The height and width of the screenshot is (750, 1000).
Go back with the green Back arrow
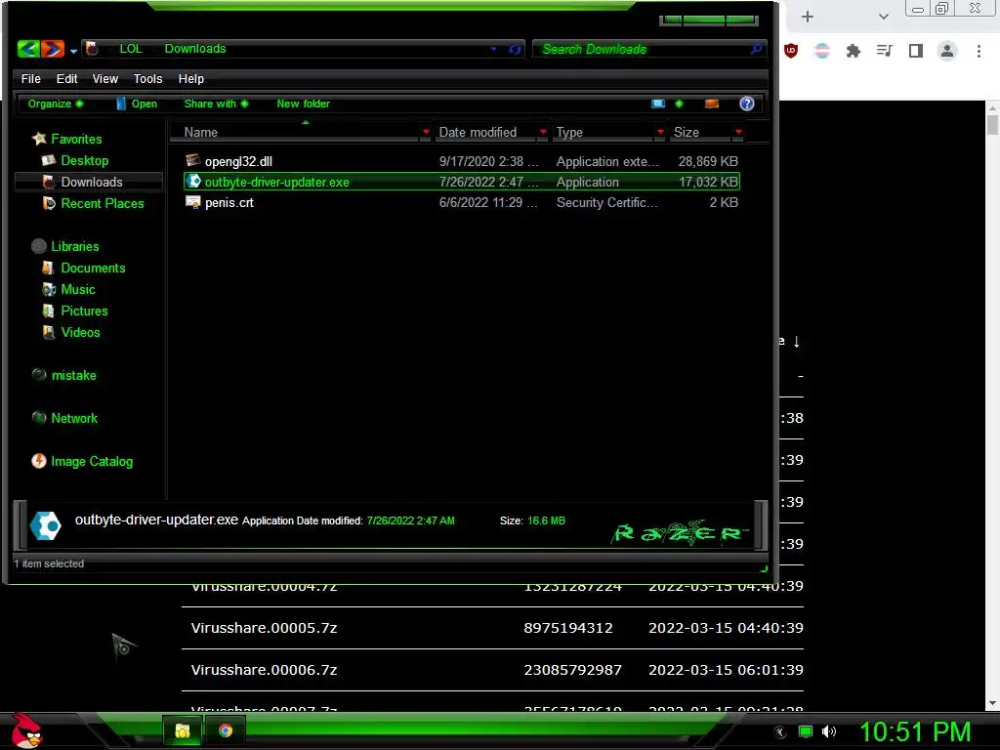point(28,49)
